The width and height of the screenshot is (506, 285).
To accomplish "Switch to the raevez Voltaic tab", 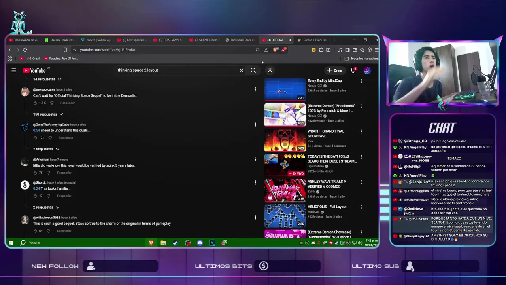I will (96, 40).
